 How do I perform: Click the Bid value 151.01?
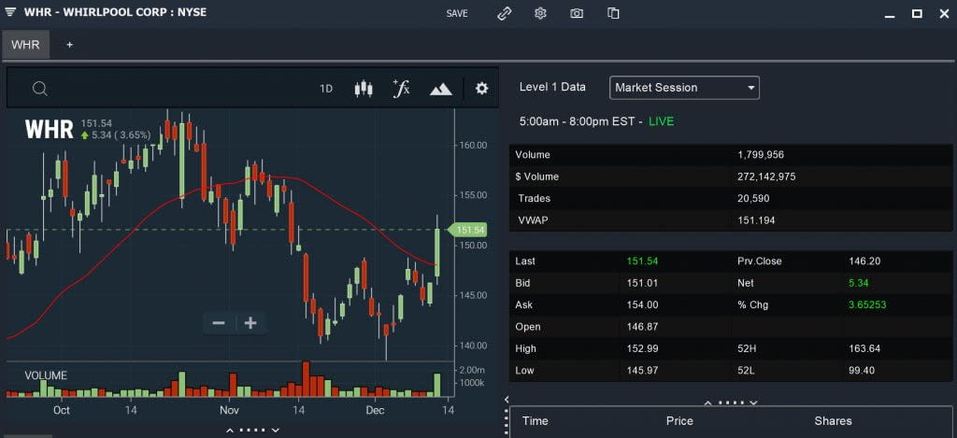click(x=642, y=283)
